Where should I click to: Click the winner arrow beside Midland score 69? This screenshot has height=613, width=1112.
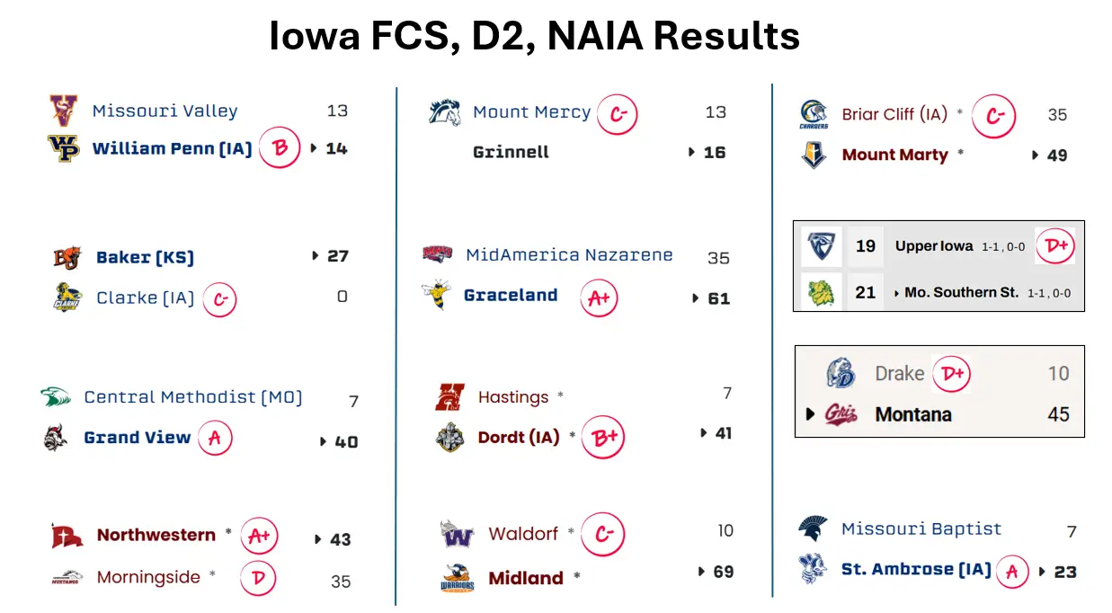coord(702,571)
